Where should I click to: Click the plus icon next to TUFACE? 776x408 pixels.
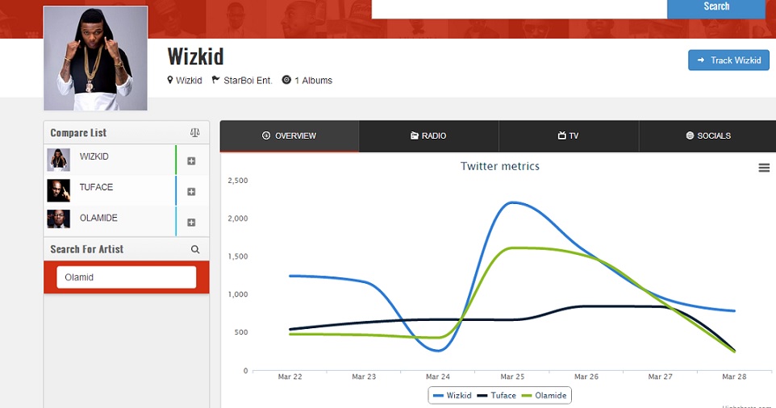[191, 192]
